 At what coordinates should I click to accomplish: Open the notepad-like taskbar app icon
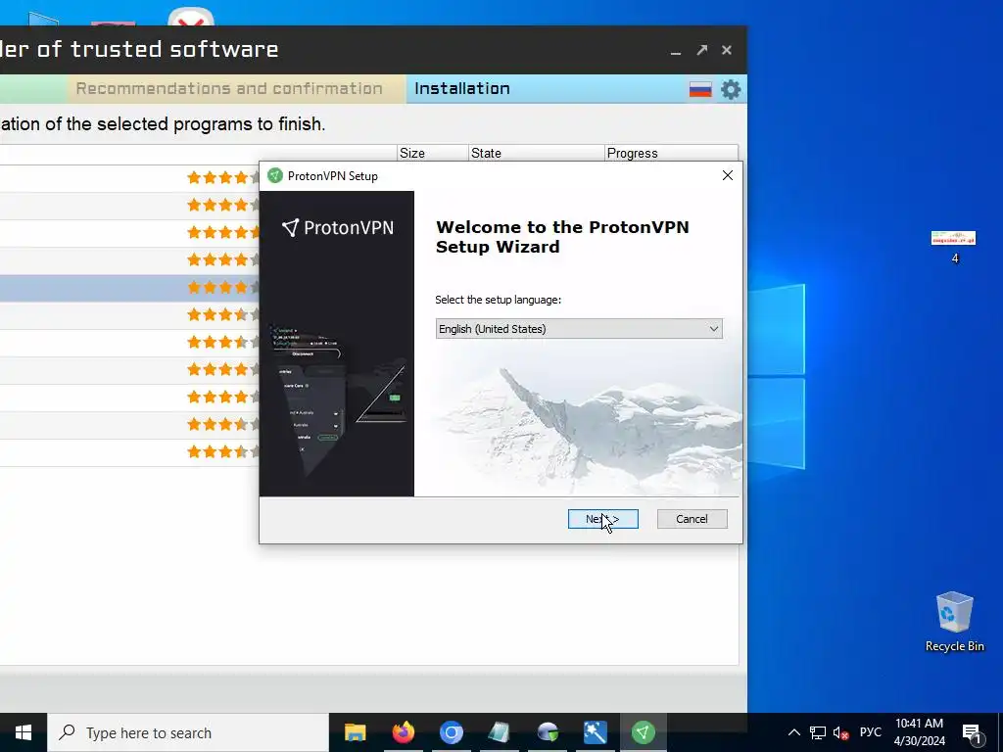click(x=499, y=732)
